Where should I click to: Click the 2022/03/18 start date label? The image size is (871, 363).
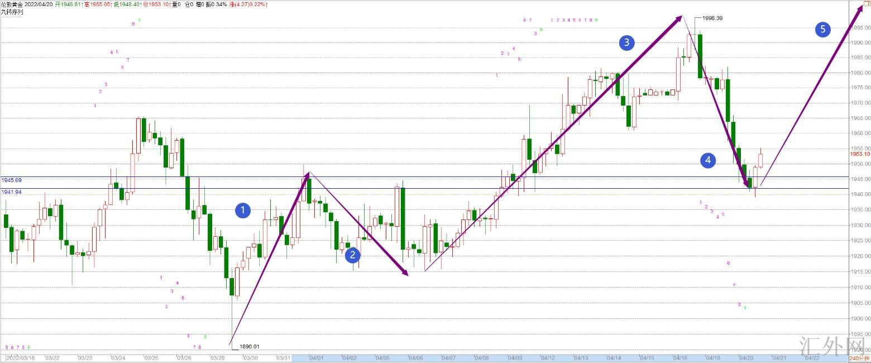[x=21, y=358]
